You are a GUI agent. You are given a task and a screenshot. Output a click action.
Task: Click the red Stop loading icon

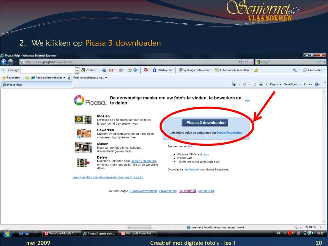click(250, 62)
